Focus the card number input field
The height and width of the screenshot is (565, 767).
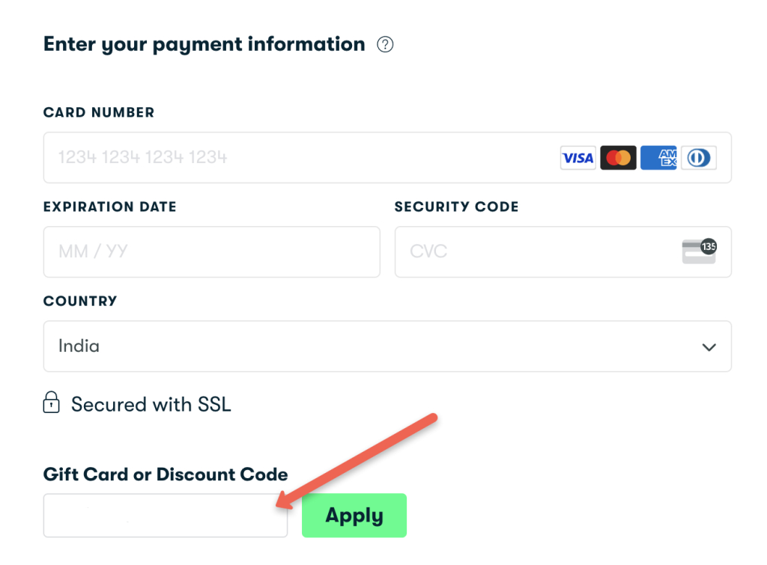tap(300, 158)
